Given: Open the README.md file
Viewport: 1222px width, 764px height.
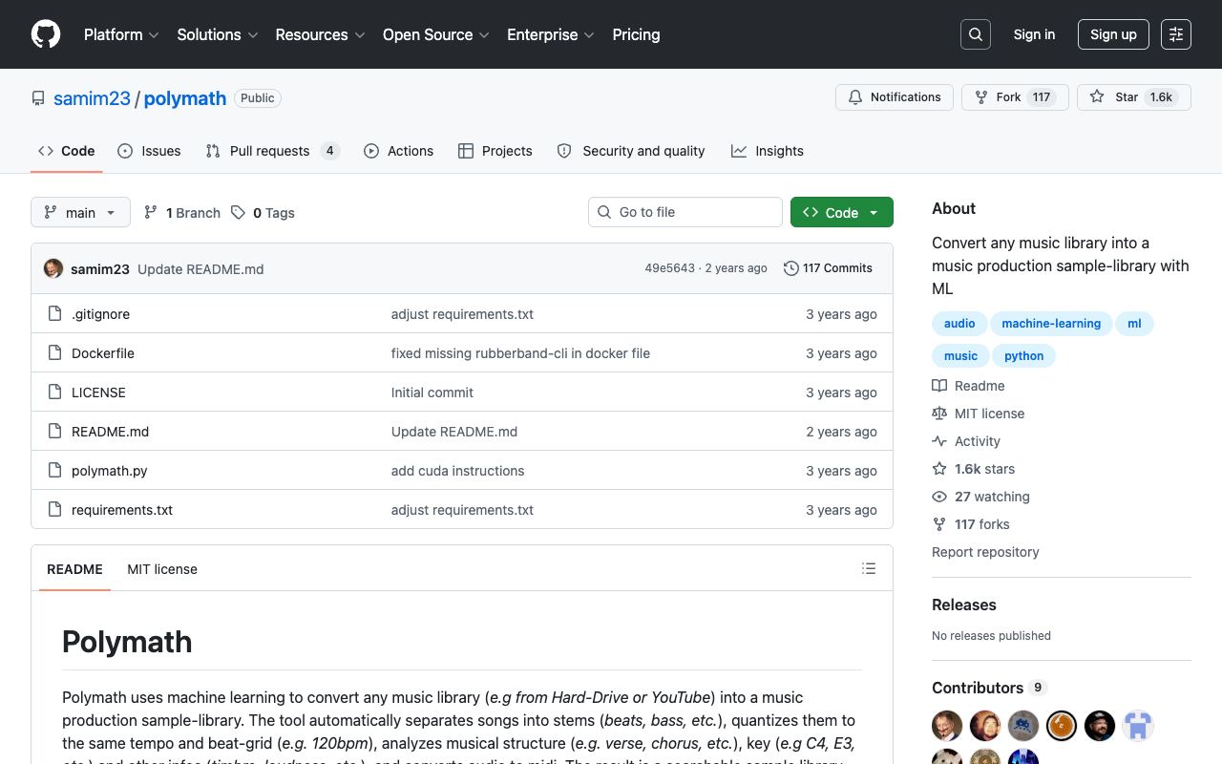Looking at the screenshot, I should tap(110, 432).
